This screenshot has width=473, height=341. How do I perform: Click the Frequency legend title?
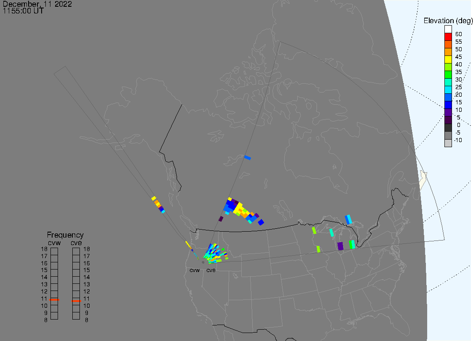point(65,235)
